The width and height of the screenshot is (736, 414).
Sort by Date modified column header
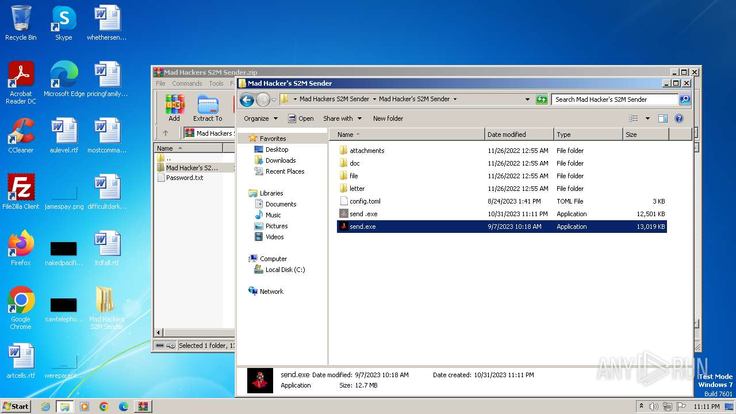pyautogui.click(x=519, y=135)
